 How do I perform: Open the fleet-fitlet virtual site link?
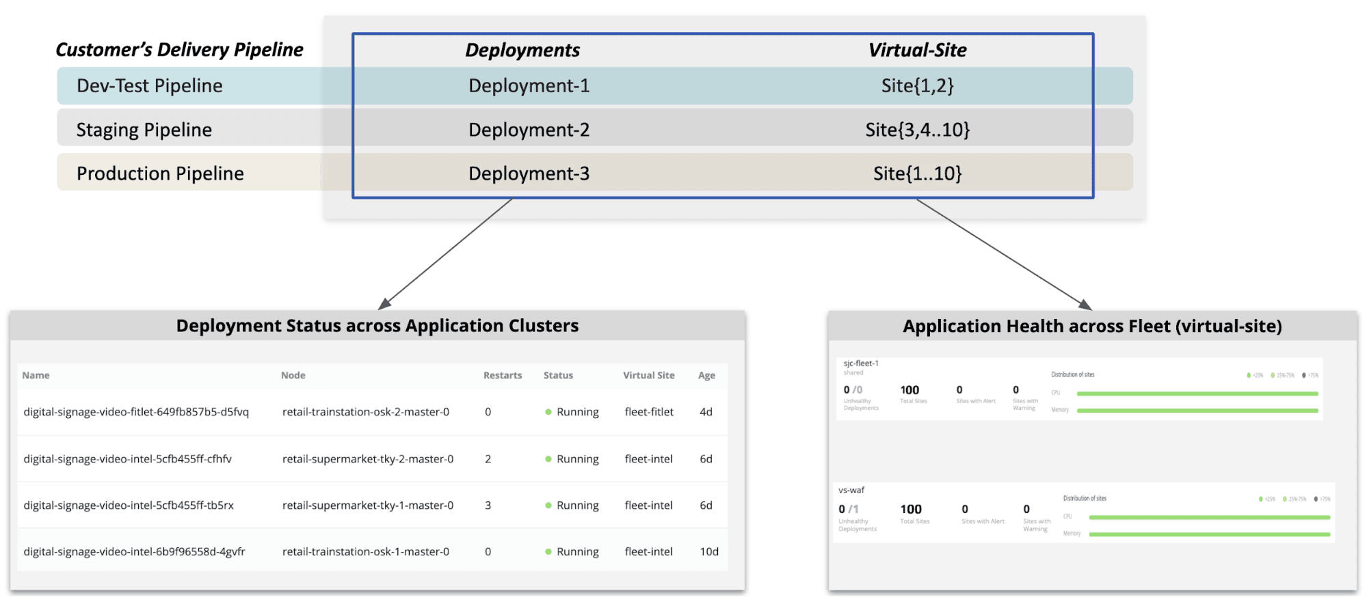coord(649,412)
